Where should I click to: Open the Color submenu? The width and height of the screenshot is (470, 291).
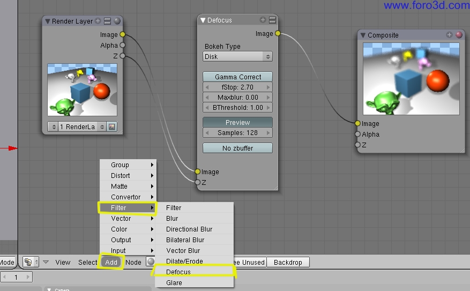pos(128,229)
